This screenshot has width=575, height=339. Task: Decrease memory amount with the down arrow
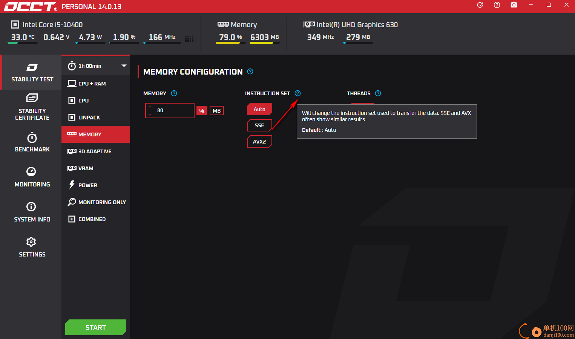[150, 114]
